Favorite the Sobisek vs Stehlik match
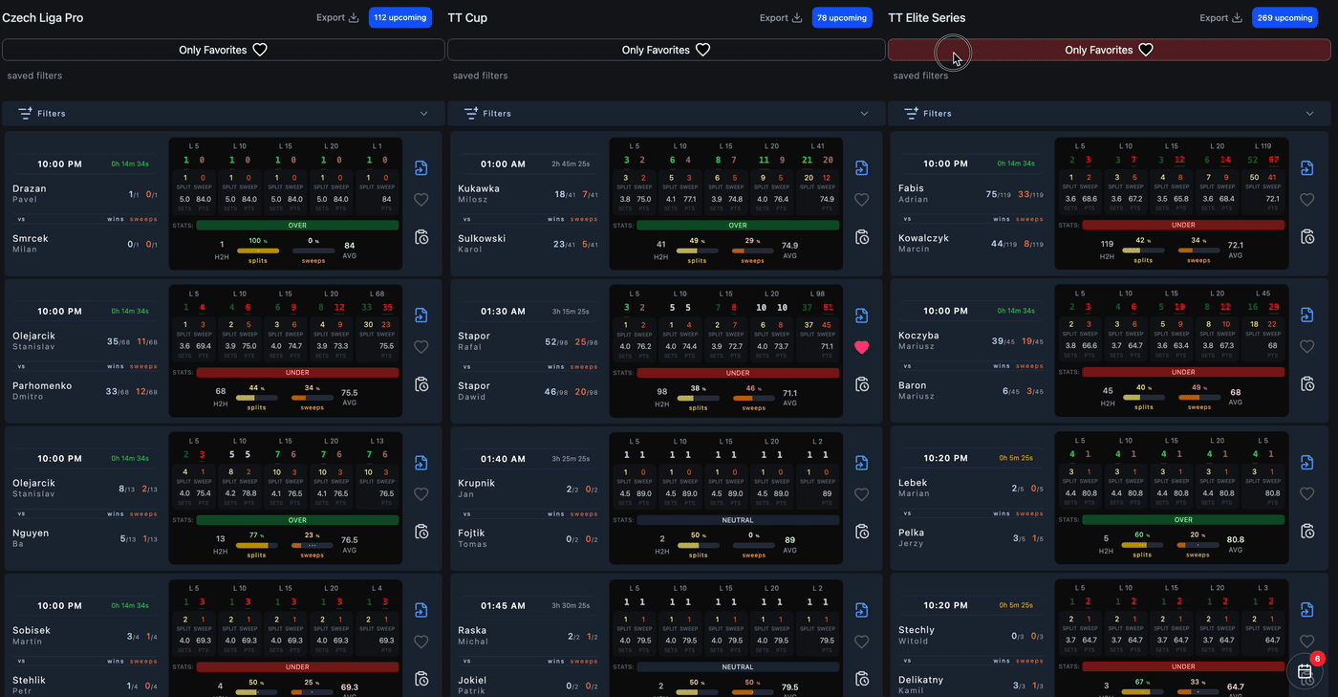The width and height of the screenshot is (1338, 697). coord(421,642)
